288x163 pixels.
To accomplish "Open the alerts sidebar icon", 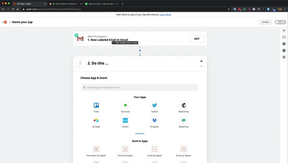I will (x=284, y=44).
